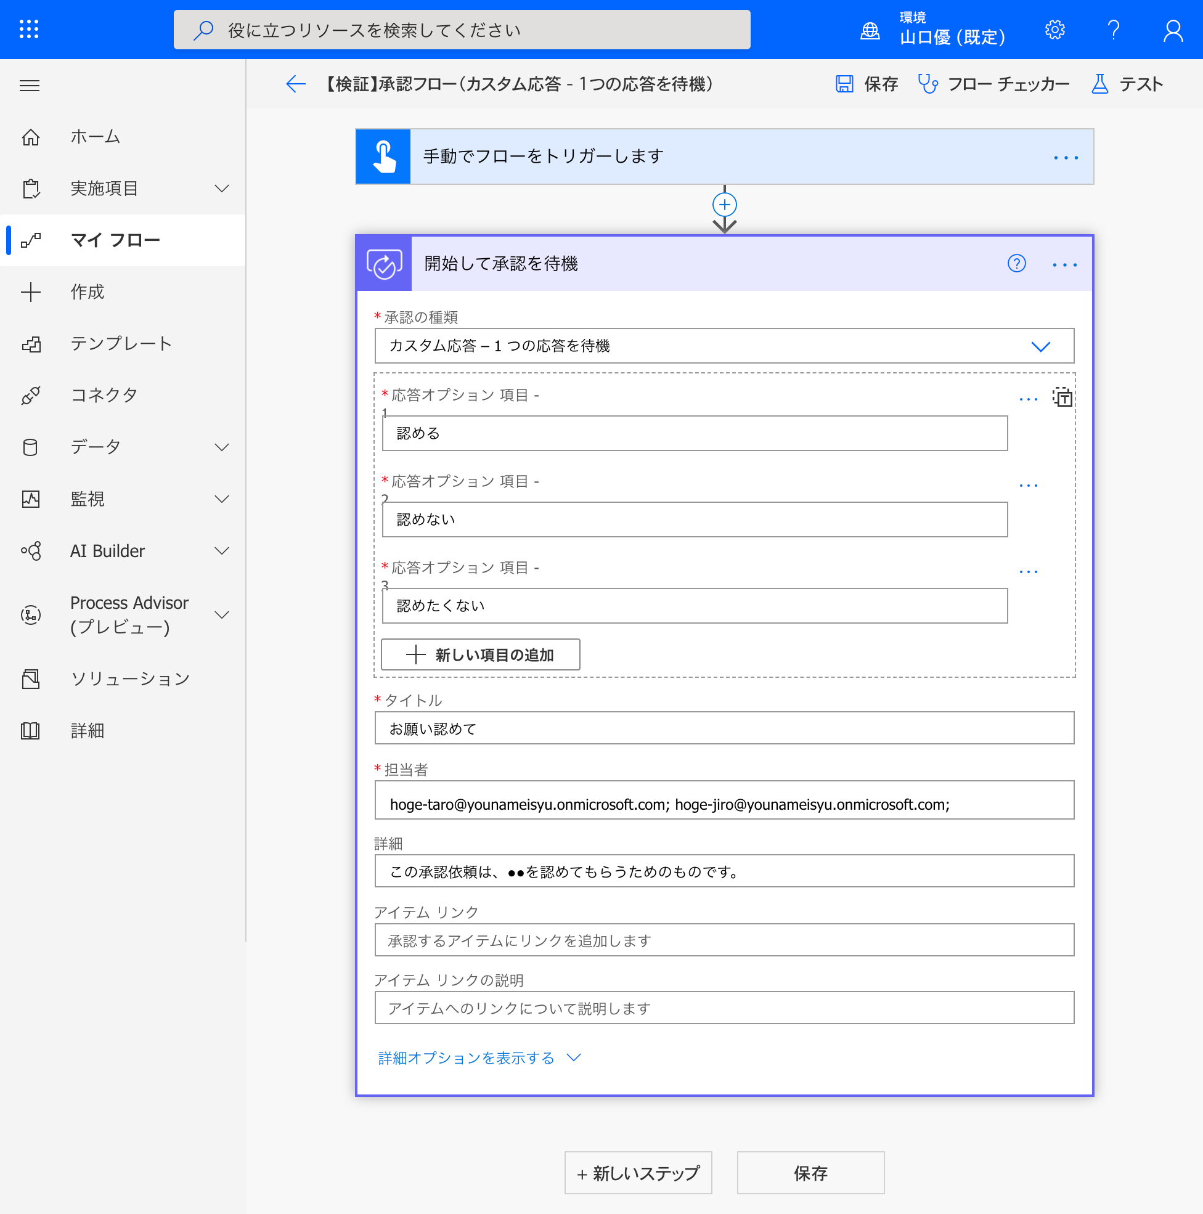This screenshot has height=1214, width=1203.
Task: Click the 保存 (save) icon in the top toolbar
Action: (845, 84)
